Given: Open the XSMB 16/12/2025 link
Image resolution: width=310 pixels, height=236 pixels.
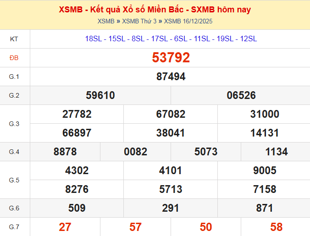Looking at the screenshot, I should 188,21.
